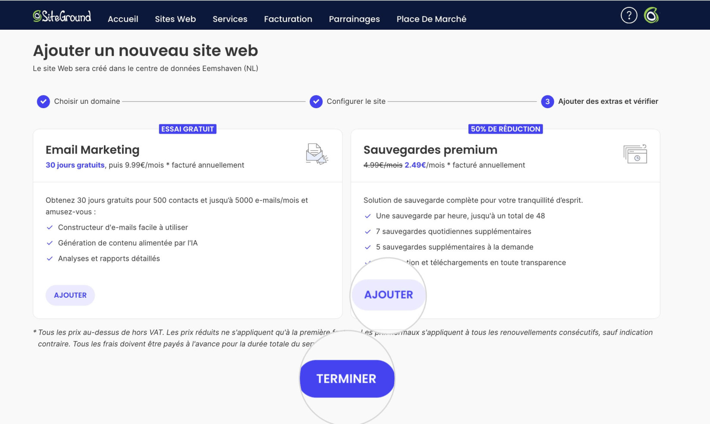Click '5 sauvegardes supplémentaires à la demande'
Screen dimensions: 710x424
pyautogui.click(x=455, y=247)
